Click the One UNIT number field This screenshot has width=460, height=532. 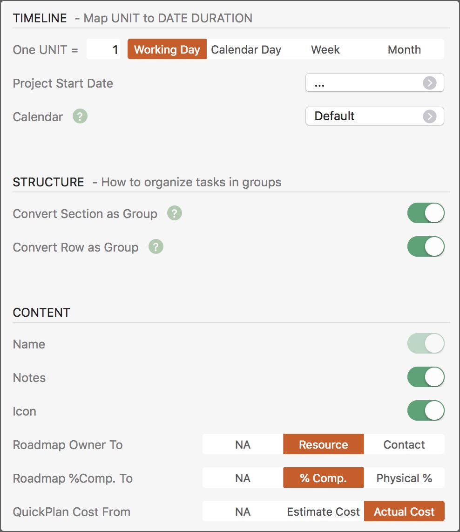(103, 50)
